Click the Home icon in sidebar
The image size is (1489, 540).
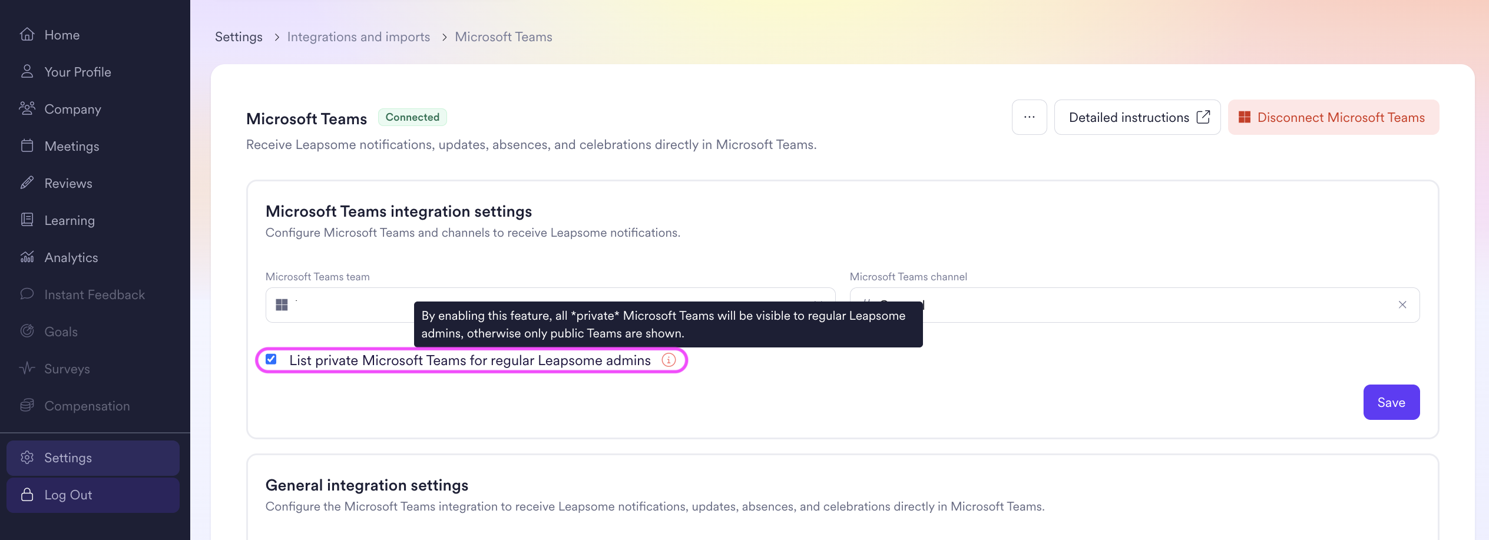27,35
